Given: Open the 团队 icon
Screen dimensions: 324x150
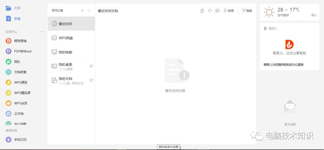Looking at the screenshot, I should 8,62.
